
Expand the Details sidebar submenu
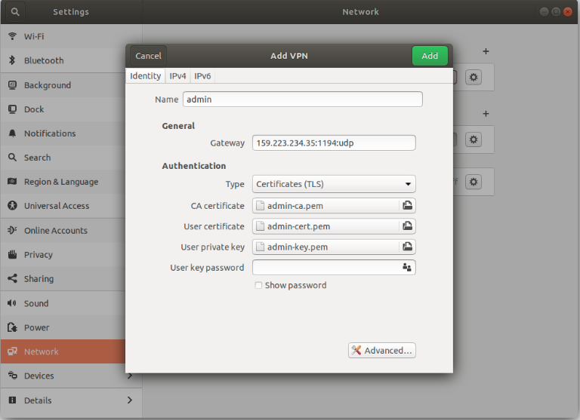point(130,400)
